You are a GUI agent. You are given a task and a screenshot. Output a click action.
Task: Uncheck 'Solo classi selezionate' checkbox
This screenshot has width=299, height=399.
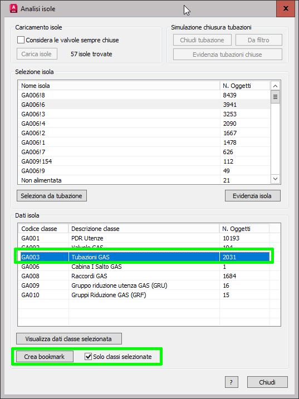(x=88, y=357)
